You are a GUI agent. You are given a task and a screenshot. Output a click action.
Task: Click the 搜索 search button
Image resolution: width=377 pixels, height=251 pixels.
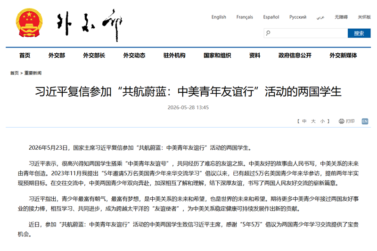pos(359,33)
